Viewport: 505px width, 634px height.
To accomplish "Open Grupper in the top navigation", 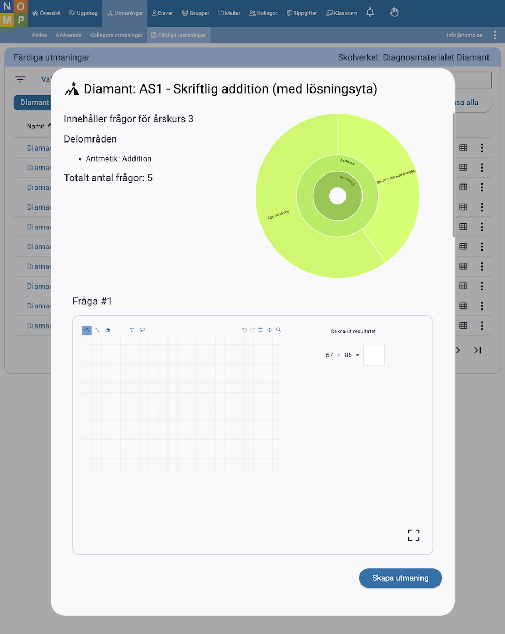I will pyautogui.click(x=196, y=13).
